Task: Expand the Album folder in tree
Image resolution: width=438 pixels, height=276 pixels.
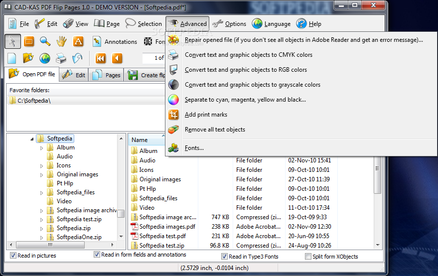Action: point(42,148)
